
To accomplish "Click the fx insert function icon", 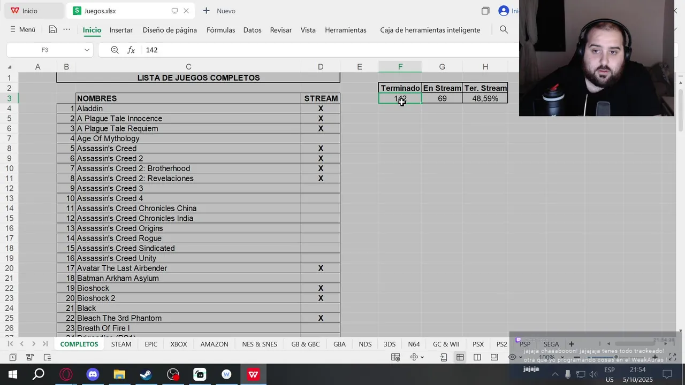I will tap(131, 50).
